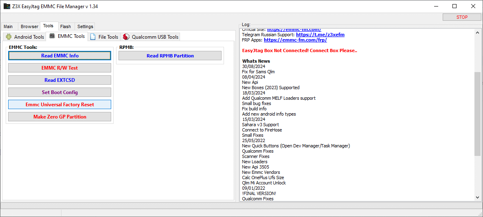Switch to the Main tab
Screen dimensions: 483x217
[8, 26]
